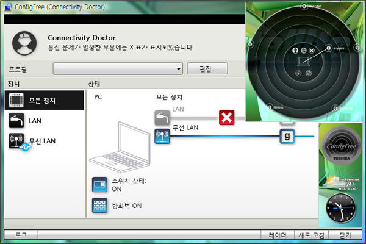Click the LAN label in diagram
Viewport: 366px width, 244px height.
(178, 109)
